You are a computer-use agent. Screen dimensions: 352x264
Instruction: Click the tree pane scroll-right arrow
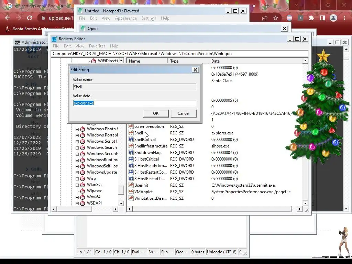pos(115,209)
